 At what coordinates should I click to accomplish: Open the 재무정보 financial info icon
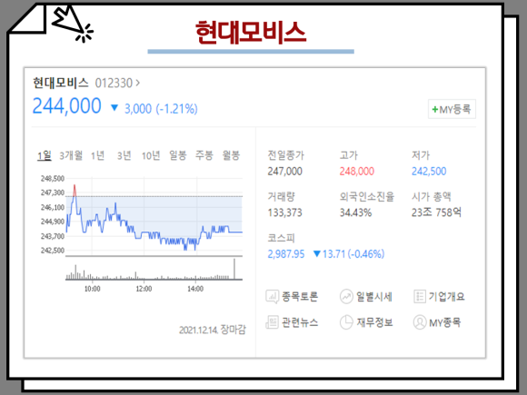pyautogui.click(x=346, y=322)
